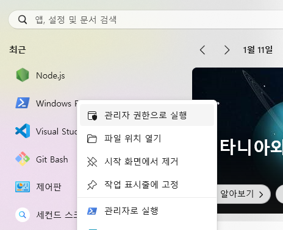Click the folder icon beside 파일 위치 열기
The width and height of the screenshot is (283, 230).
[x=92, y=139]
